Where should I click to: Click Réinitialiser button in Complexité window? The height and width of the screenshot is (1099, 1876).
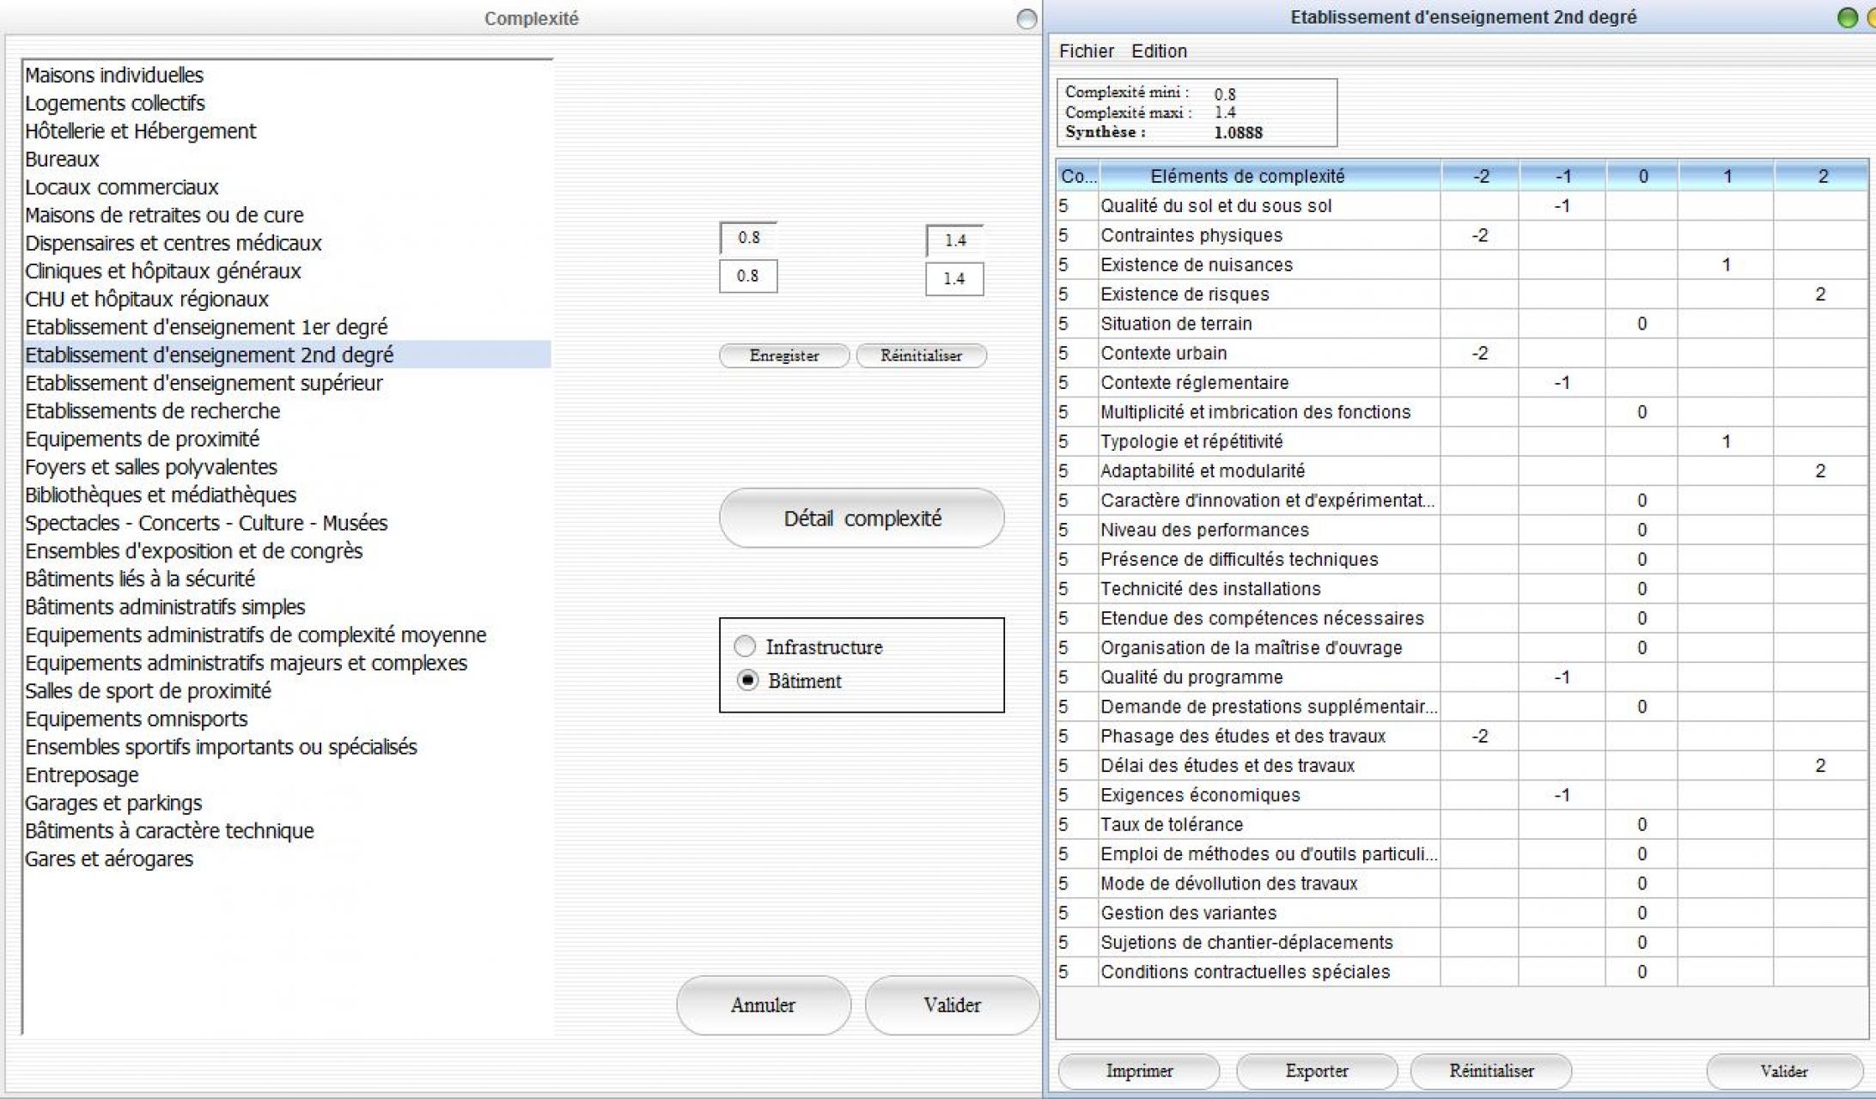[921, 355]
